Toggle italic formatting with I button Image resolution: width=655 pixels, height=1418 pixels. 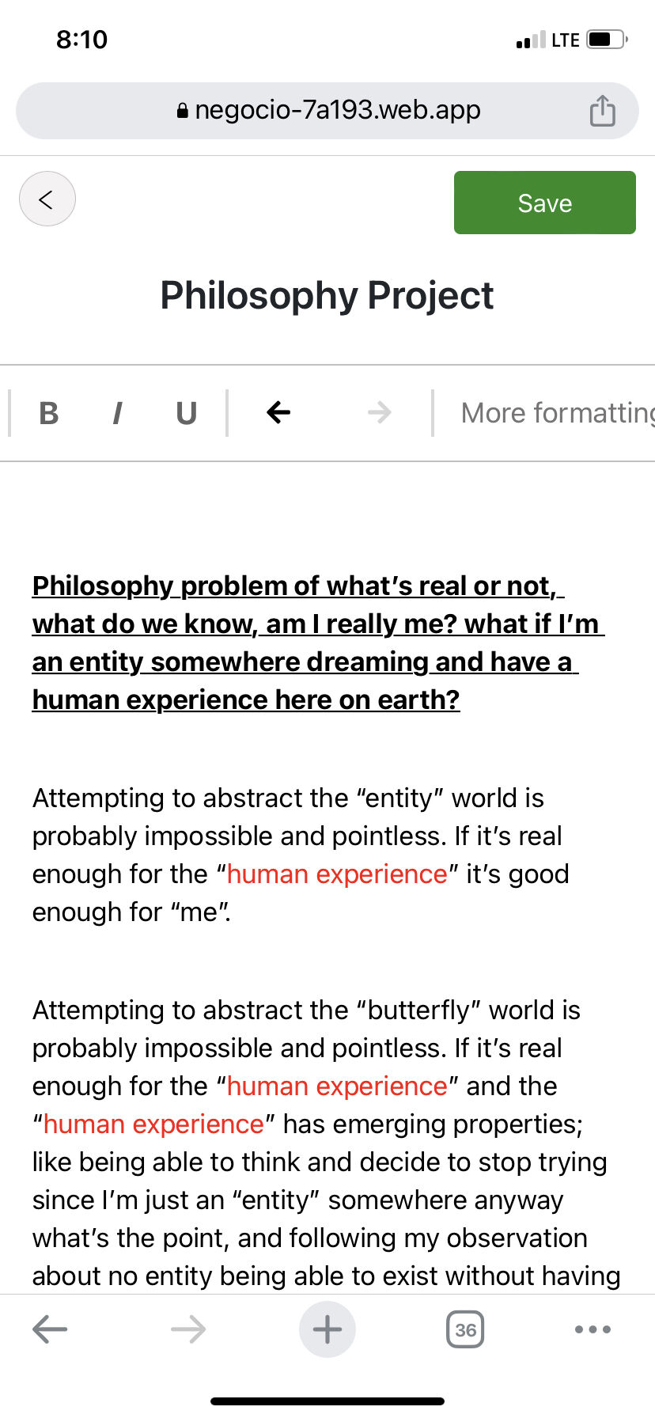[117, 413]
